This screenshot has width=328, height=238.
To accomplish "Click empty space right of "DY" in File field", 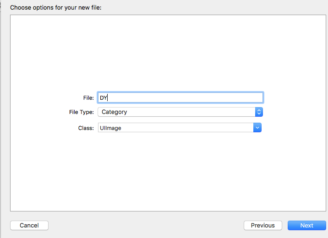I will [x=192, y=97].
